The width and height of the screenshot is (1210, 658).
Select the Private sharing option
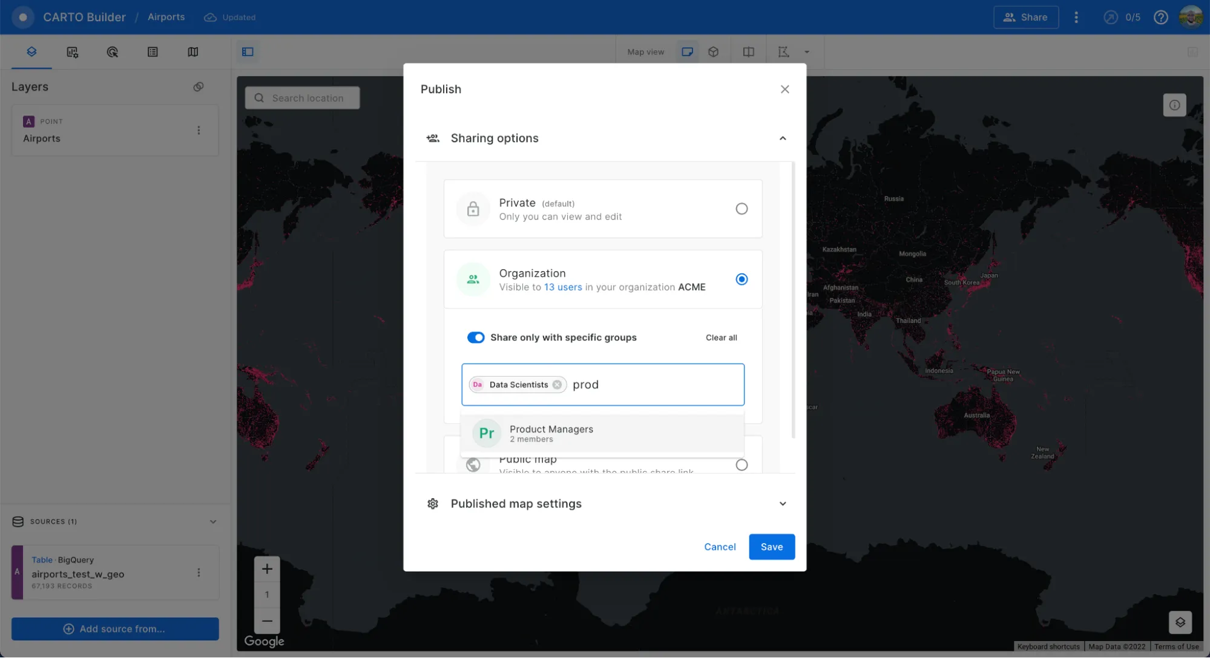point(741,209)
